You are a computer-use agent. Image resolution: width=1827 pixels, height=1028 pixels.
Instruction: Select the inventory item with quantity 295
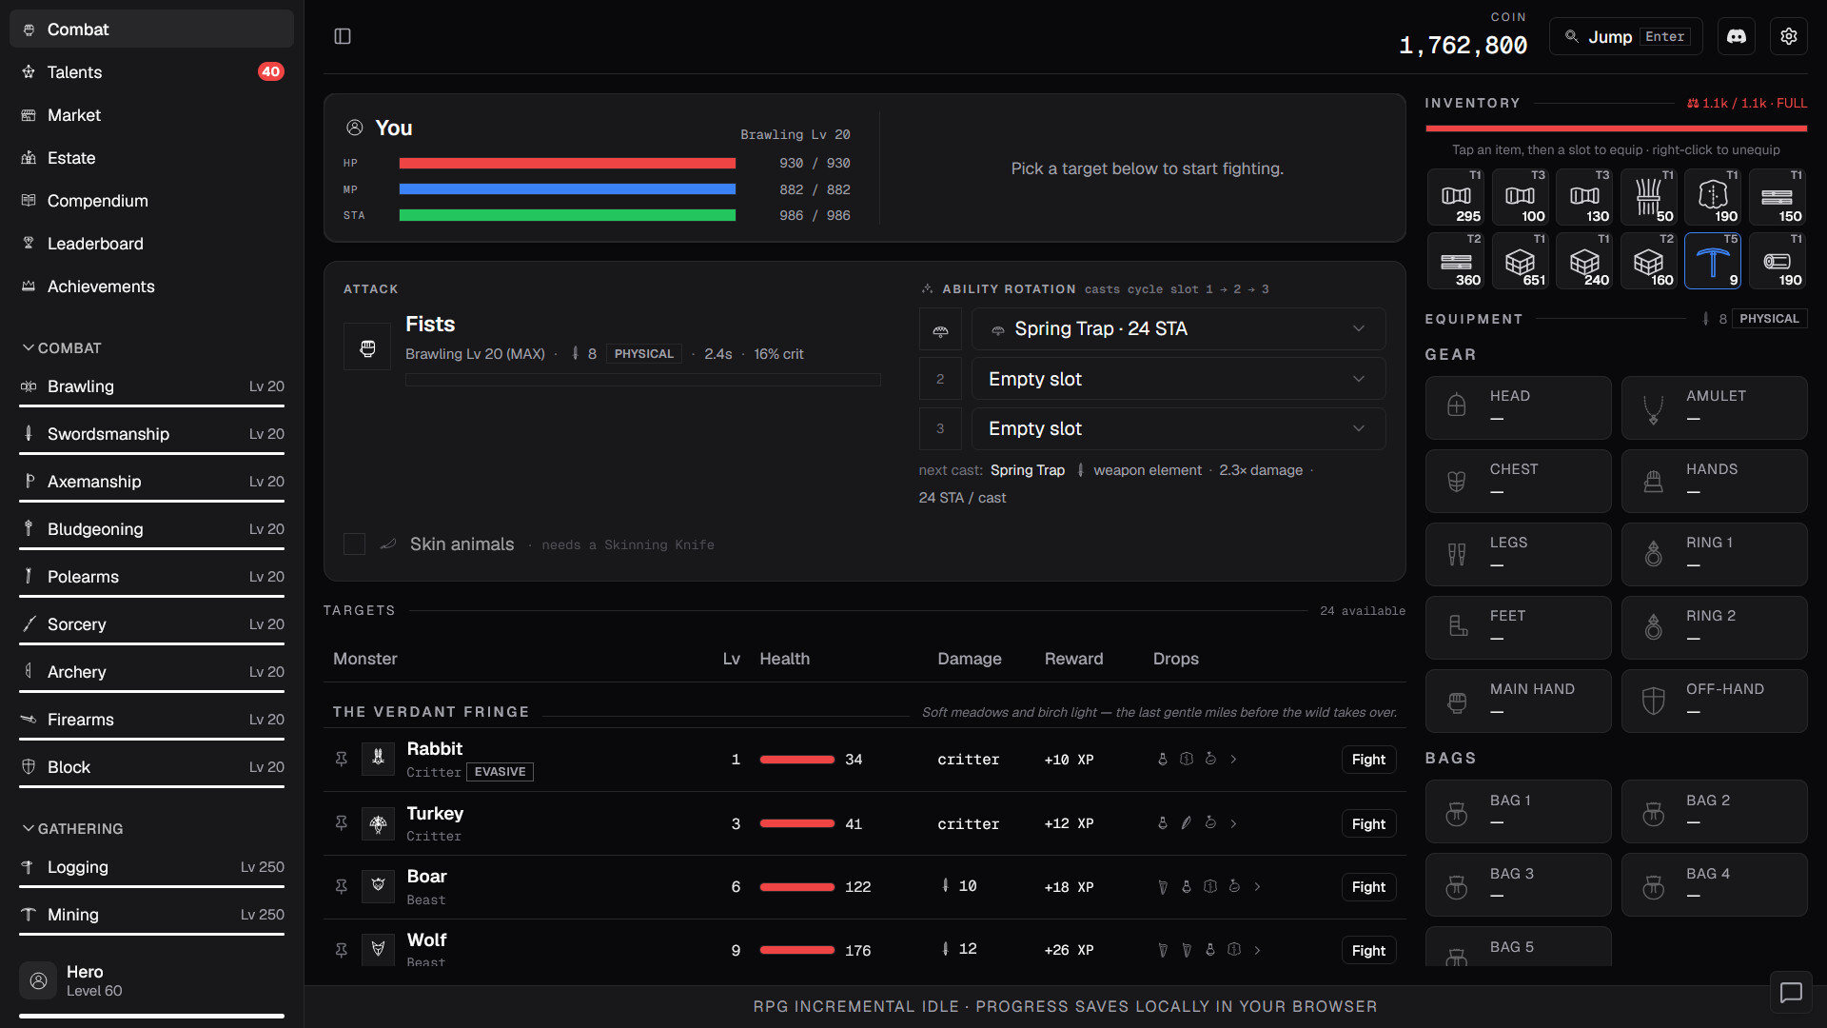tap(1455, 197)
